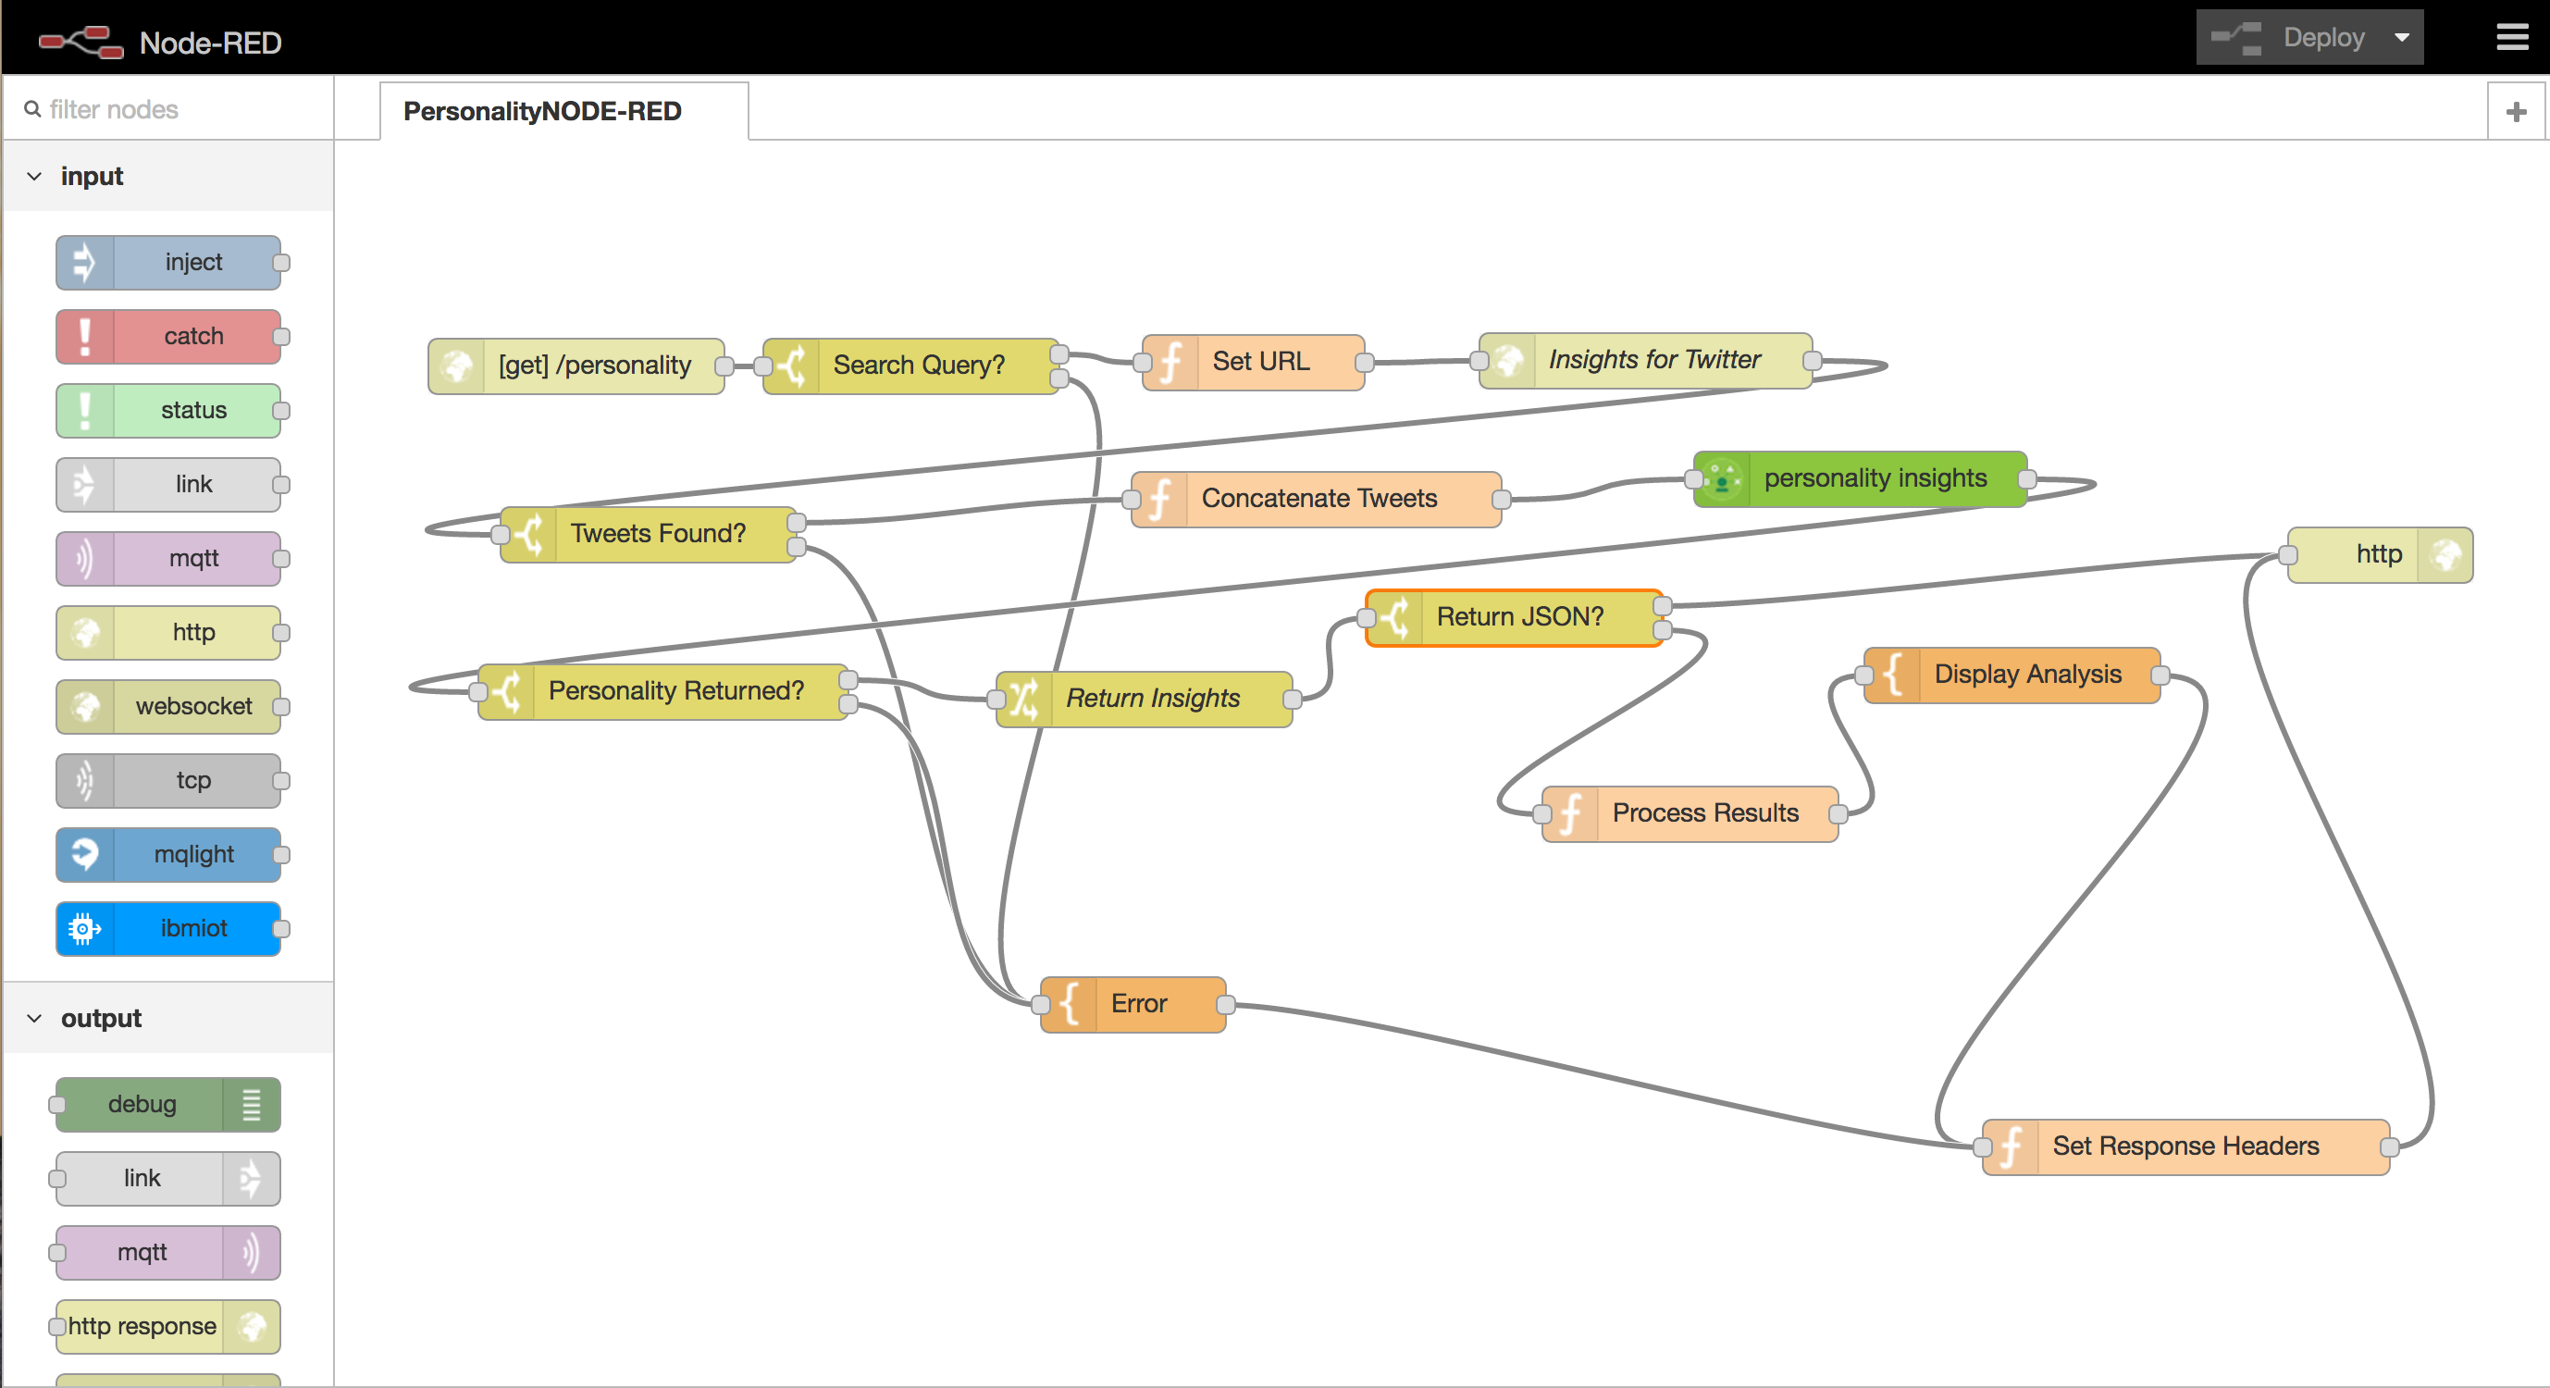Add a new flow tab with plus
This screenshot has width=2550, height=1388.
pyautogui.click(x=2516, y=112)
